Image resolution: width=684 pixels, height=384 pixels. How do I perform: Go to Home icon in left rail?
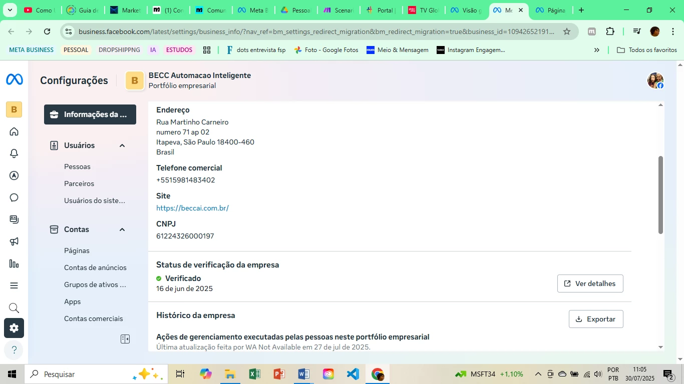(14, 131)
